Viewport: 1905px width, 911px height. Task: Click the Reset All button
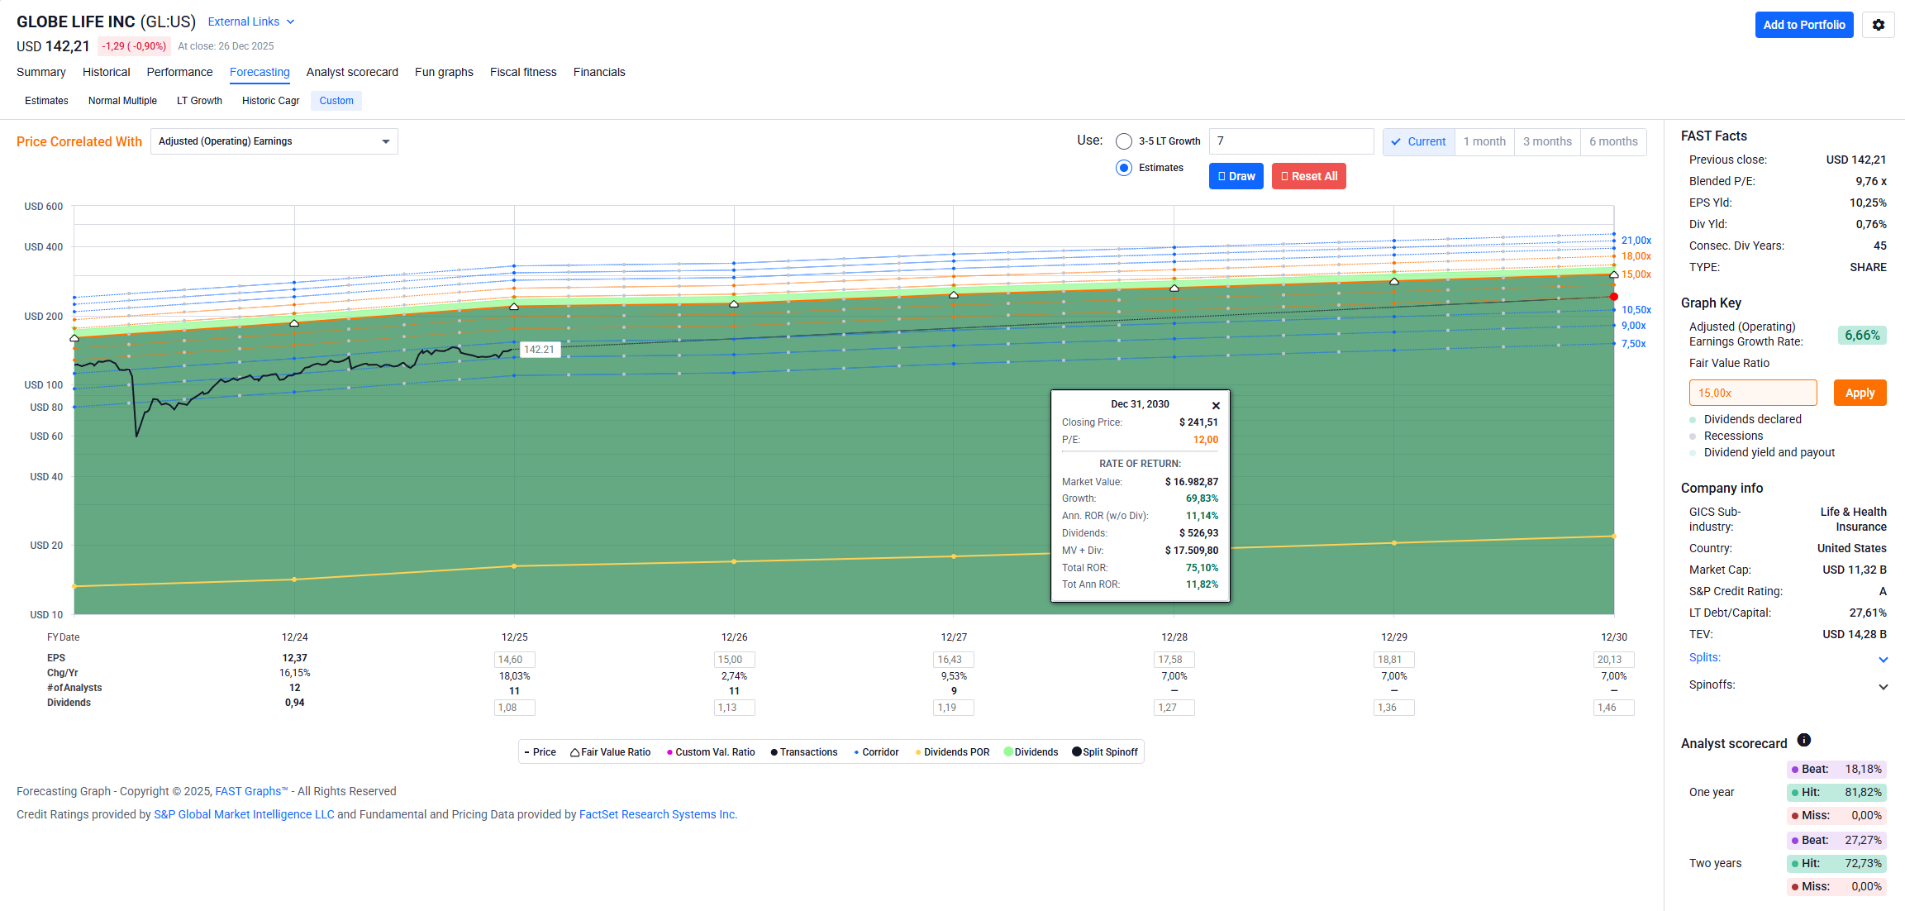coord(1308,176)
